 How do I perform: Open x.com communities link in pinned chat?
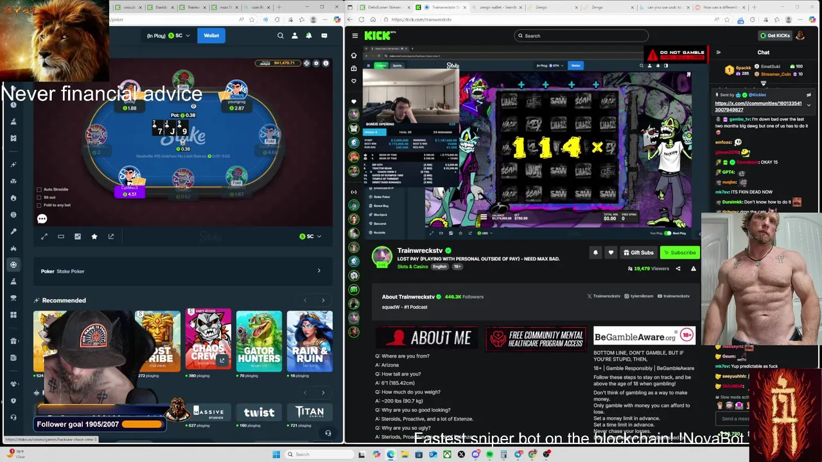pos(758,107)
